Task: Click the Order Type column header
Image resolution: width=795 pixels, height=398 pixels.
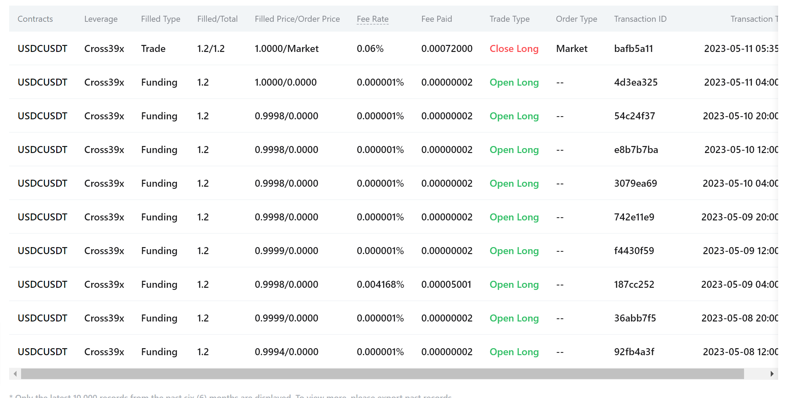Action: pyautogui.click(x=576, y=19)
